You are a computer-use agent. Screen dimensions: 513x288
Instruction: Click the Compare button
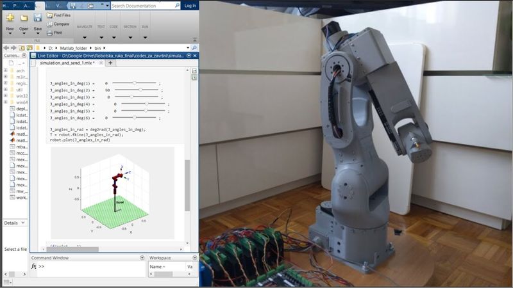[58, 24]
